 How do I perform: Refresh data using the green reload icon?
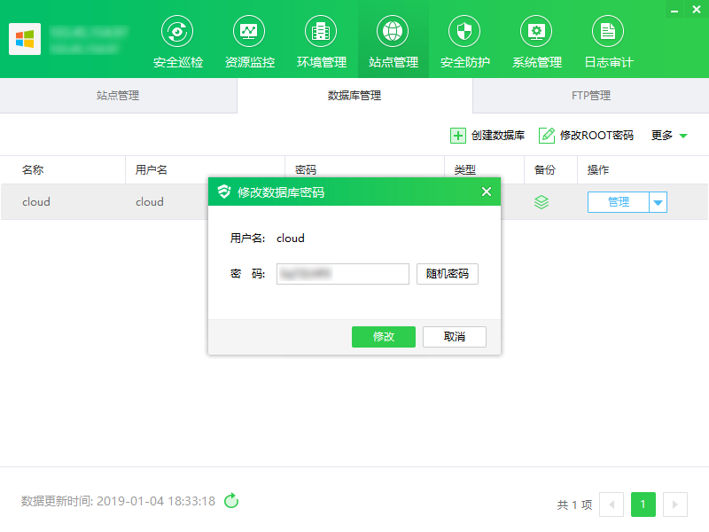click(231, 501)
